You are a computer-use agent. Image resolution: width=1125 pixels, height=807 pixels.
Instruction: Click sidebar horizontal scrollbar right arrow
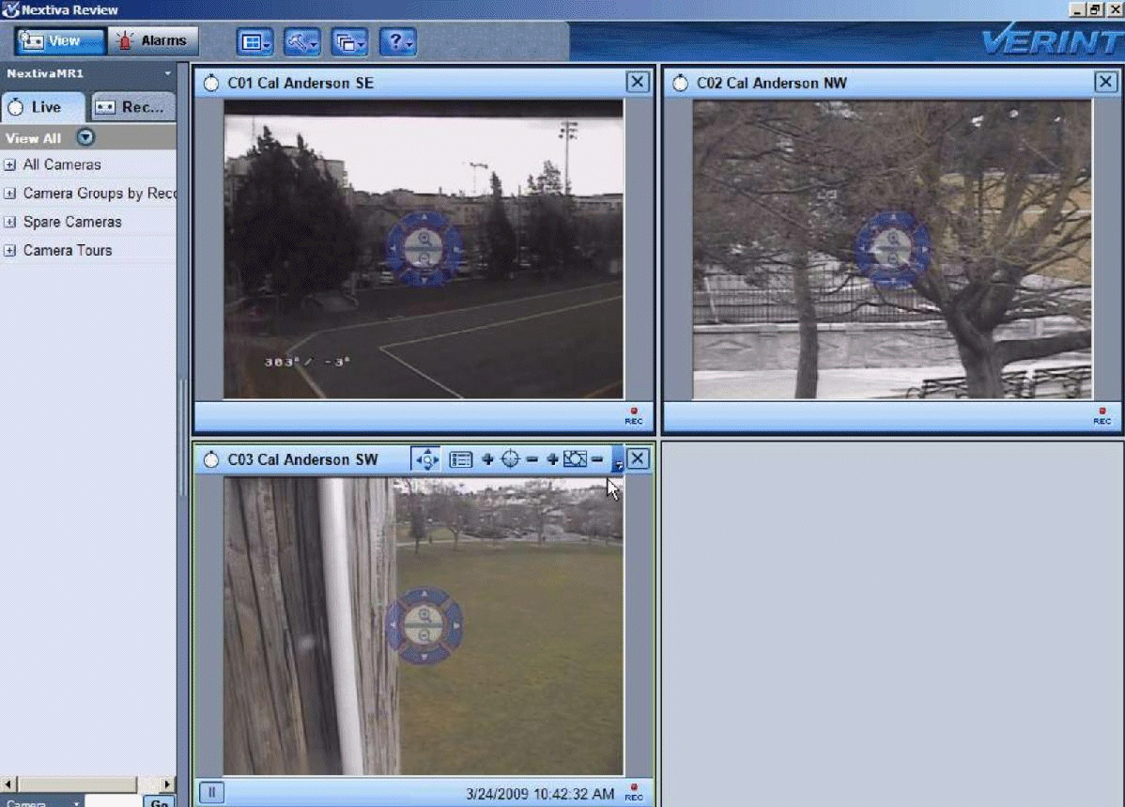click(x=167, y=784)
